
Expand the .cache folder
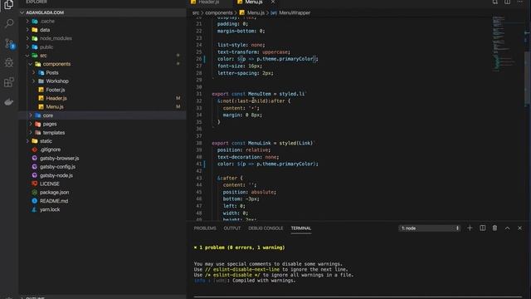[x=27, y=21]
